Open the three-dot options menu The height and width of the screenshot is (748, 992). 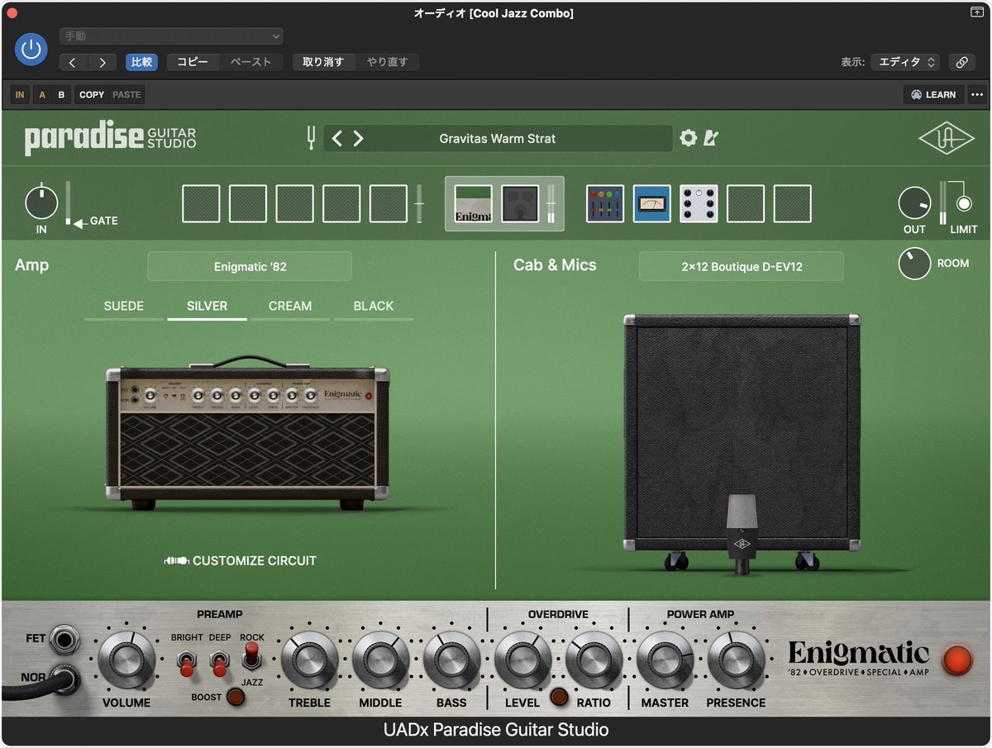pos(977,95)
